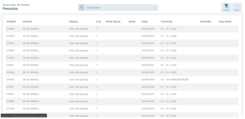Image resolution: width=245 pixels, height=119 pixels.
Task: Click 3M DO BRASIL in order 011964 row
Action: (31, 29)
